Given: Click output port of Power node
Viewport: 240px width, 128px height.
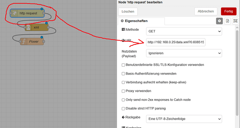Looking at the screenshot, I should (43, 42).
